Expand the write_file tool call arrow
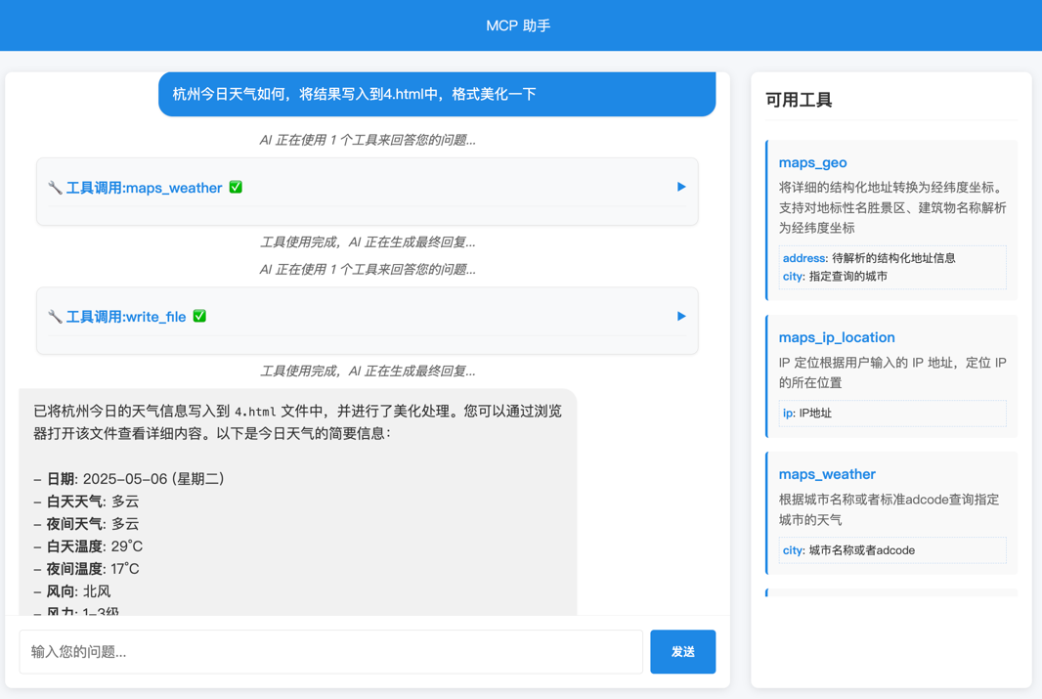Image resolution: width=1042 pixels, height=699 pixels. tap(681, 317)
